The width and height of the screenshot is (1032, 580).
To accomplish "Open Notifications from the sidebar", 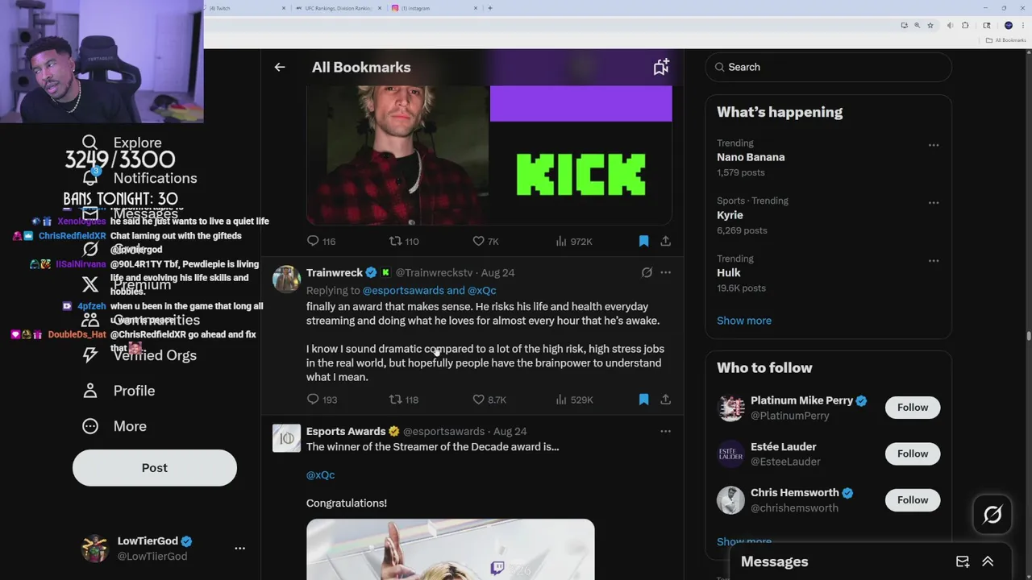I will [x=139, y=178].
